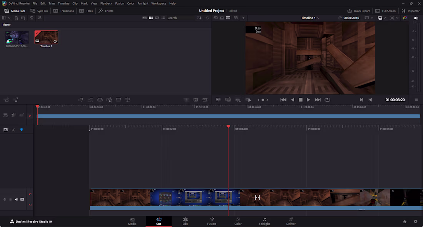Image resolution: width=423 pixels, height=227 pixels.
Task: Mute the timeline track audio
Action: [x=16, y=199]
